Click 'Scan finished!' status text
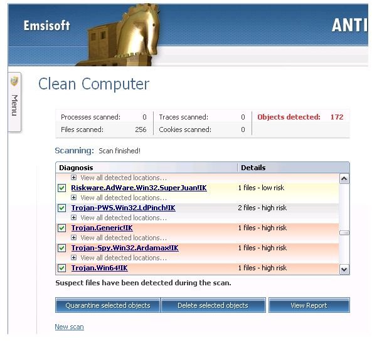 point(120,151)
